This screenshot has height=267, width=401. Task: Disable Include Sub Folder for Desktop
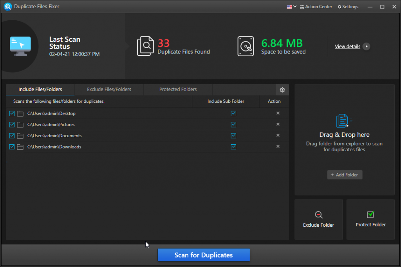[233, 113]
